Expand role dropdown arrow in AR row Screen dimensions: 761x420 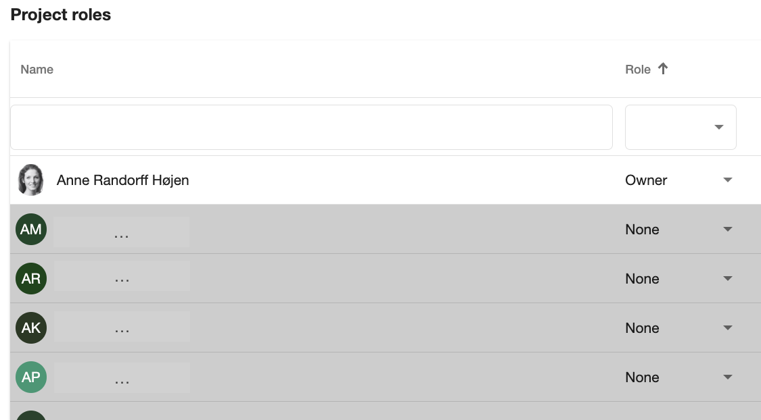point(727,279)
